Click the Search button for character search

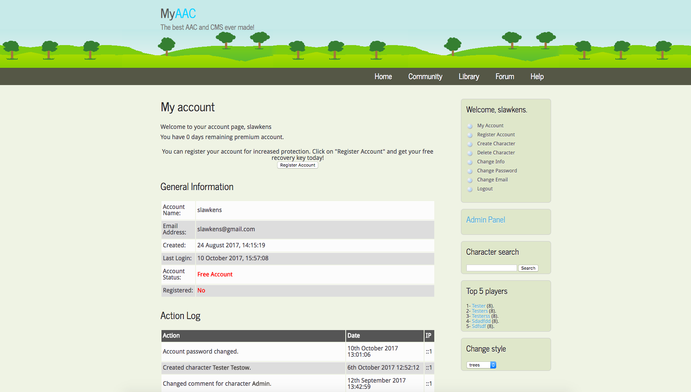pyautogui.click(x=528, y=268)
